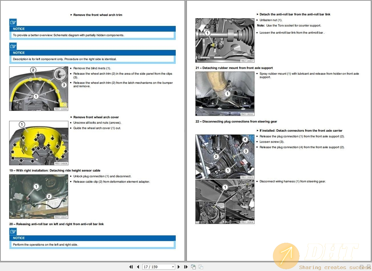Click step 22 heading 'Disconnecting plug connections from steering gear'
The width and height of the screenshot is (372, 271).
(236, 121)
